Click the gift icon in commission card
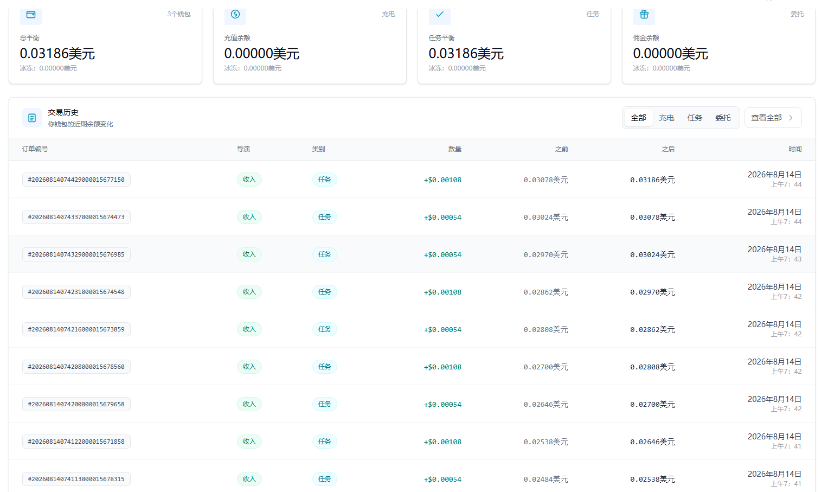The height and width of the screenshot is (492, 828). pos(644,15)
